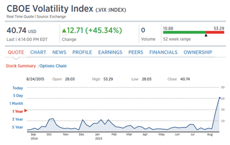Click the Close value 40.74 above the chart

point(185,79)
